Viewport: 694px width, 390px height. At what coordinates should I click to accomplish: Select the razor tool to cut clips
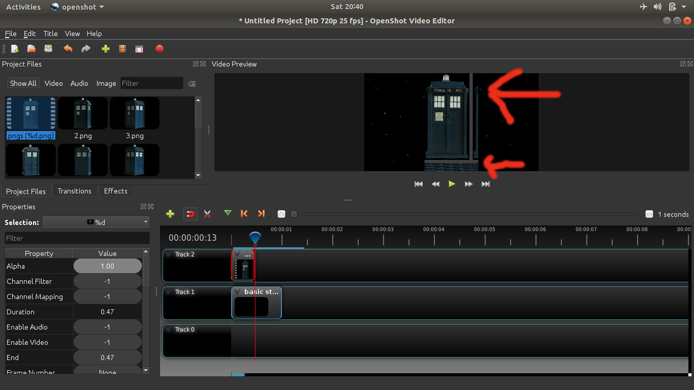pos(207,214)
